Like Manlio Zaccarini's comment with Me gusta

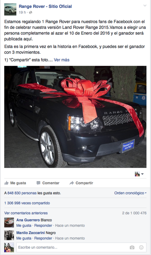(x=24, y=238)
